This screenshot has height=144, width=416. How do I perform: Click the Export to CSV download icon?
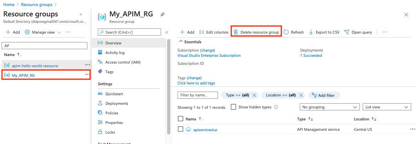[x=311, y=32]
